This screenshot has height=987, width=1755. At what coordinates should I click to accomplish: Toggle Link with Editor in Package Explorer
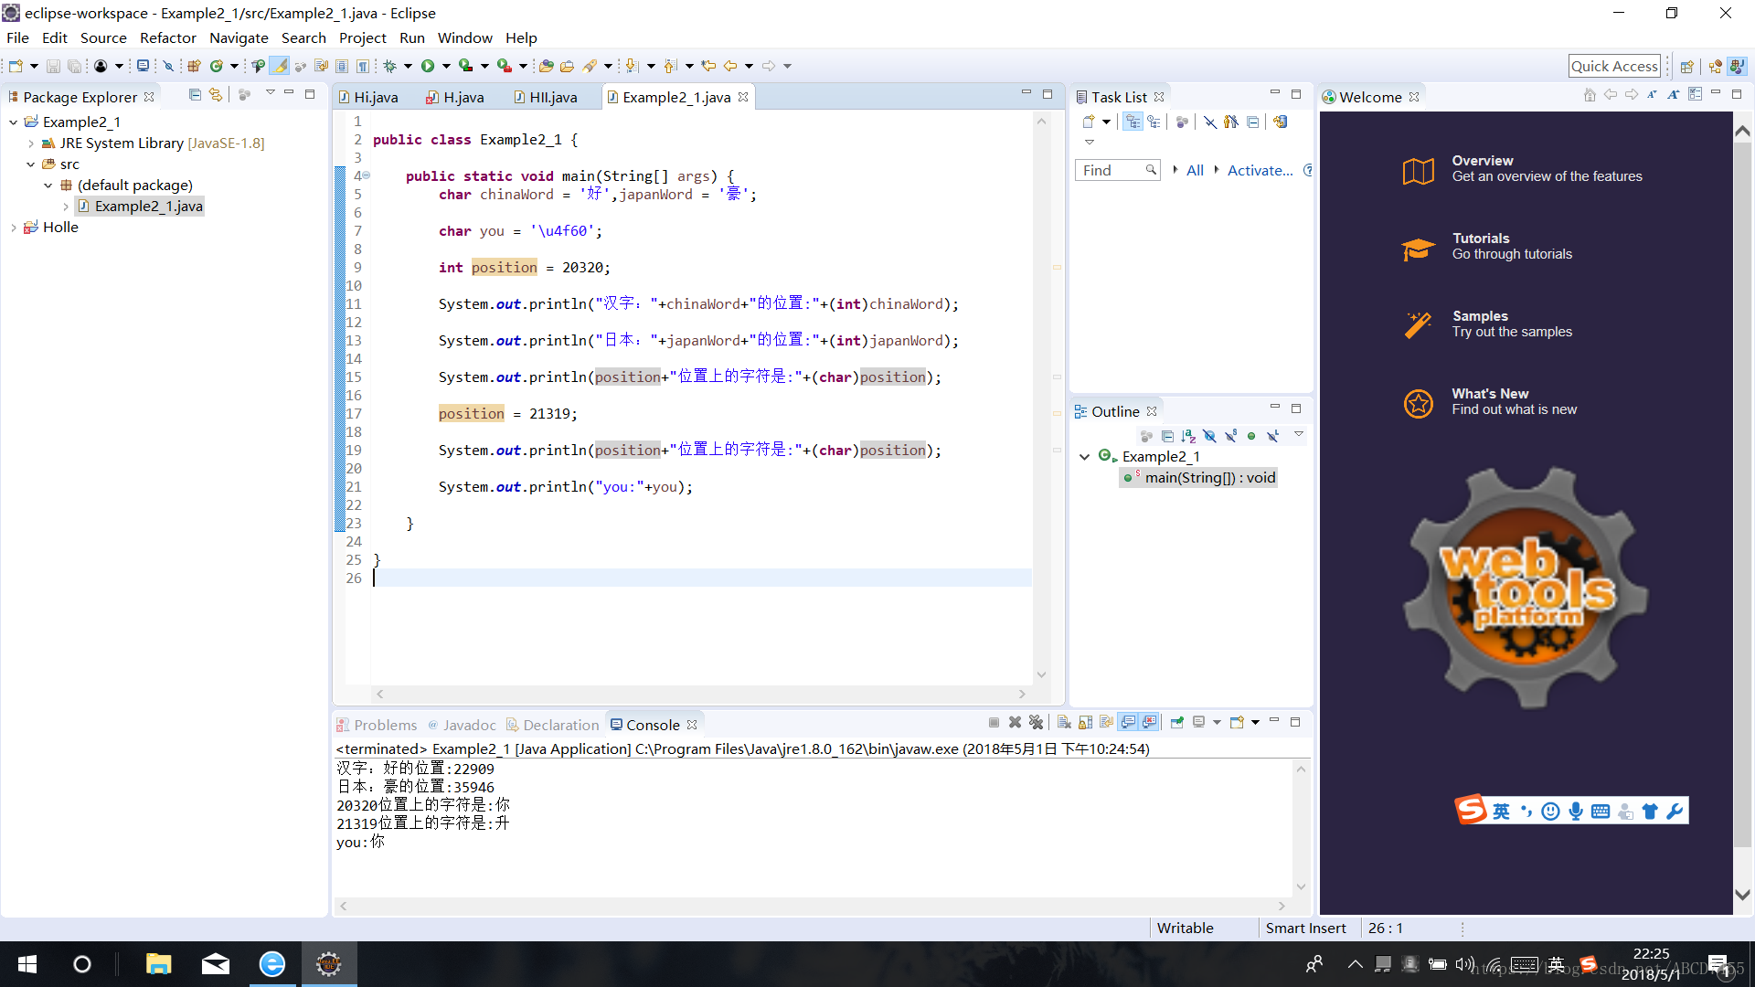tap(216, 95)
